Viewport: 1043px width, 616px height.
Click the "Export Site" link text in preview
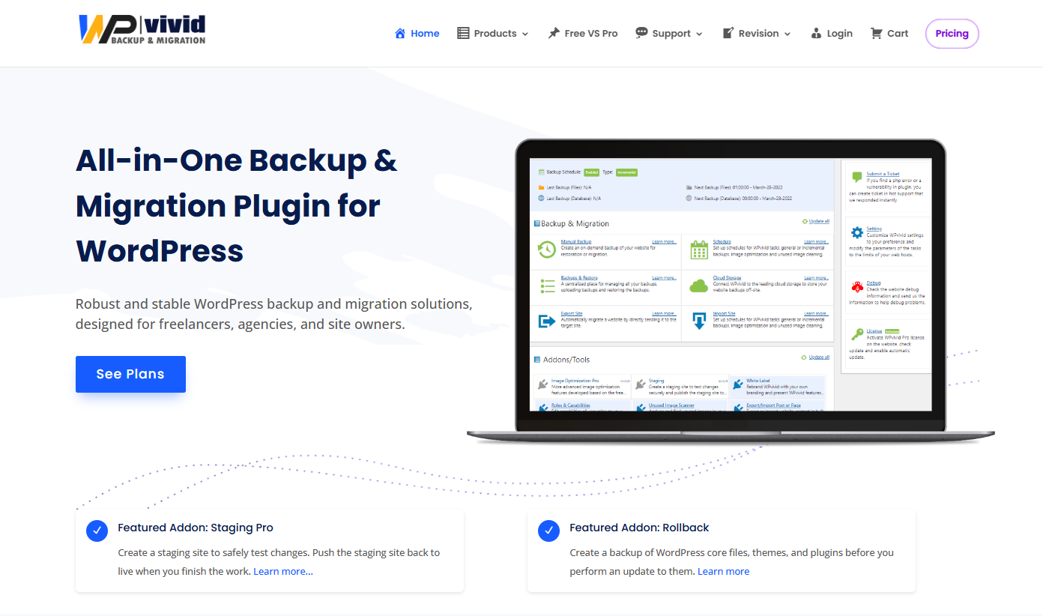[572, 314]
